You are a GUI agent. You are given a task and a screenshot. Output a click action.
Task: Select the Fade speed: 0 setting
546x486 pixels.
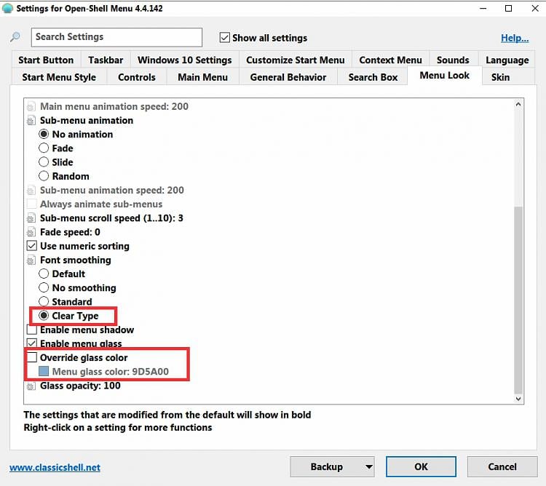[x=70, y=232]
